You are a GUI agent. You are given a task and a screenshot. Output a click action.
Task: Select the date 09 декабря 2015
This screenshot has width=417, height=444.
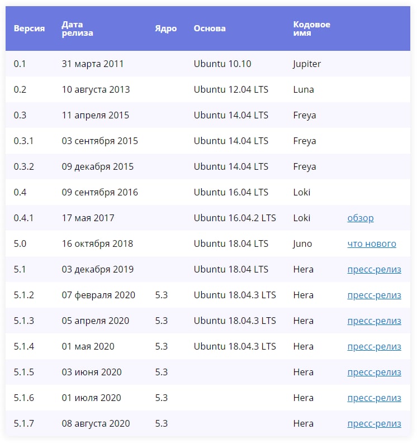click(x=97, y=167)
